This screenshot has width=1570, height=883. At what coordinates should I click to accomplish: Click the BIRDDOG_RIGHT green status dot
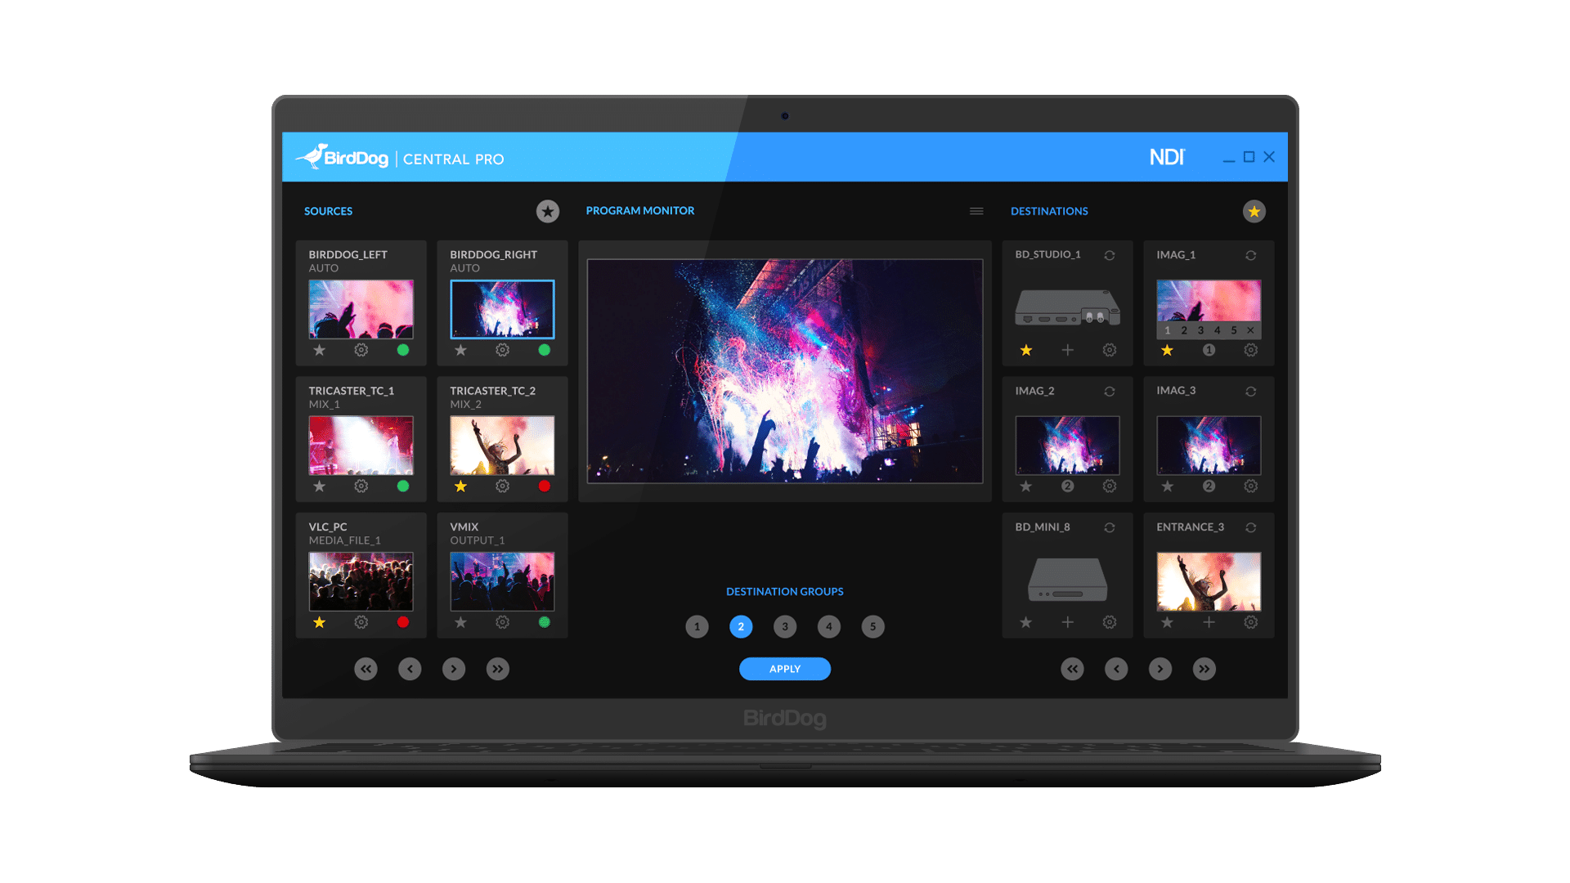click(545, 350)
